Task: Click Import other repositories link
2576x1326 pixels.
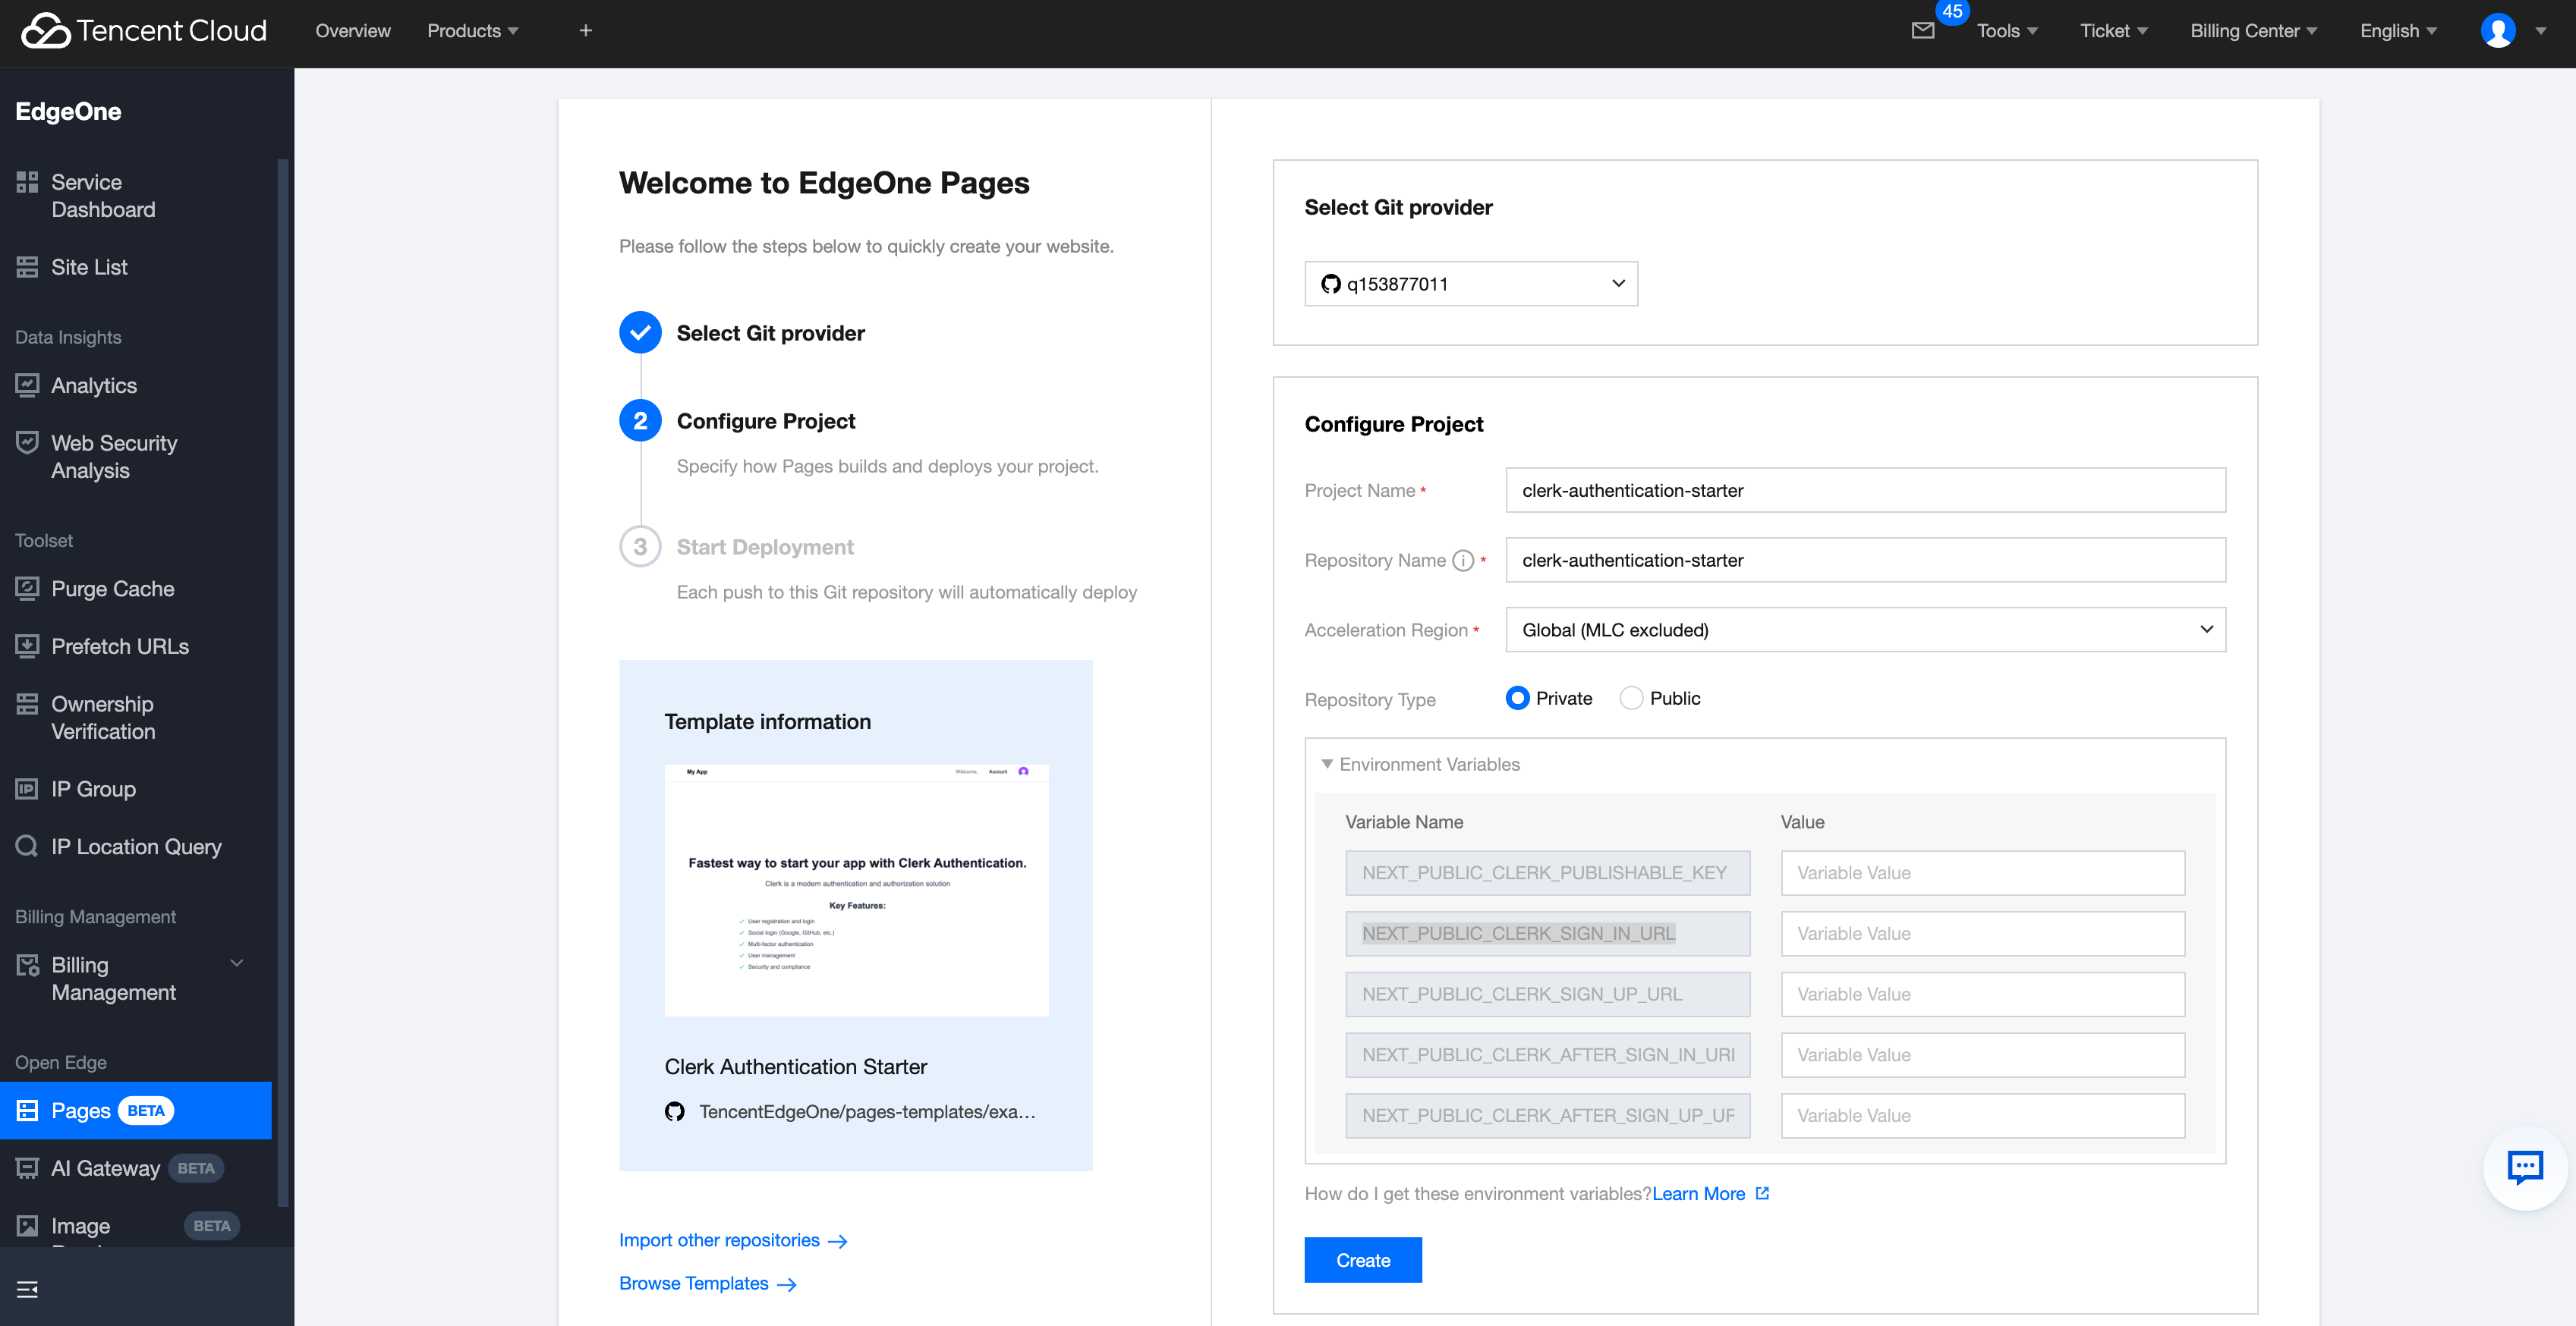Action: pyautogui.click(x=733, y=1240)
